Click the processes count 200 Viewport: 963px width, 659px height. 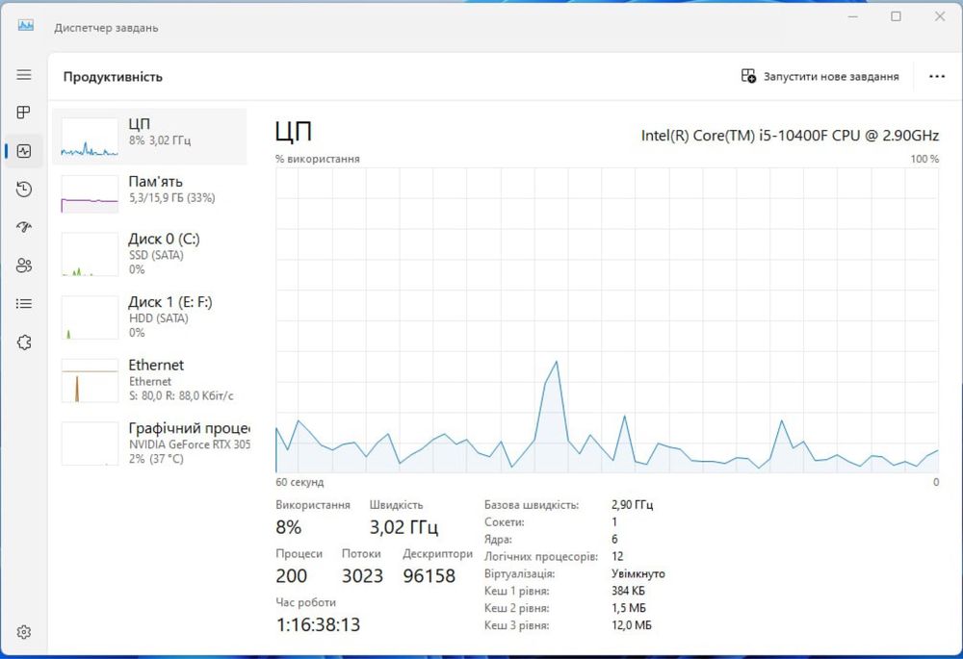(x=291, y=575)
